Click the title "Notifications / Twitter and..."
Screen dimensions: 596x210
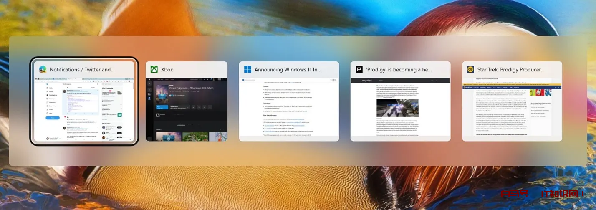click(x=82, y=70)
